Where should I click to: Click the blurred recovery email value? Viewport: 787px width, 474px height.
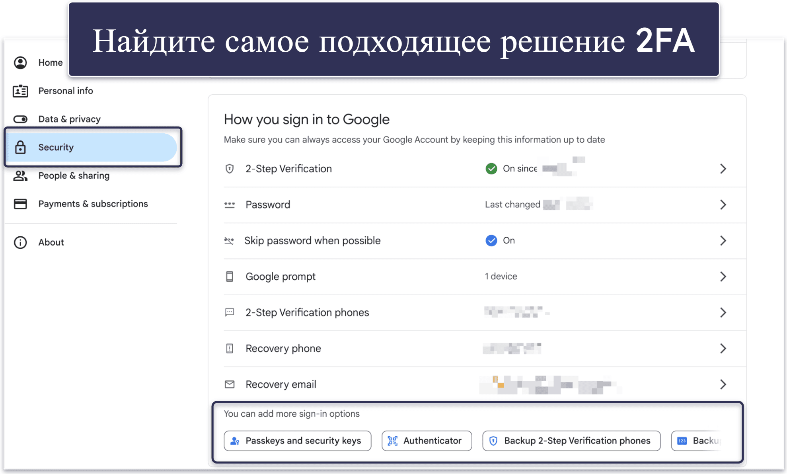tap(550, 384)
